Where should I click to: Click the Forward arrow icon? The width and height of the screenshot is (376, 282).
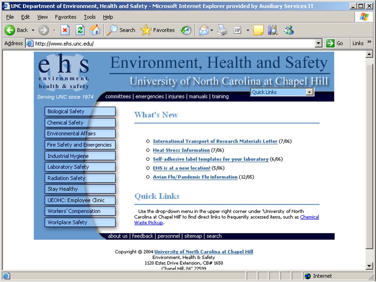(x=43, y=30)
